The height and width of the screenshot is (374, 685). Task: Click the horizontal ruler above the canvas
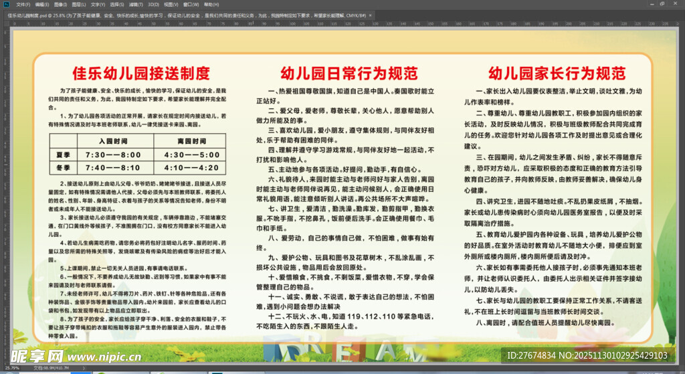coord(345,23)
